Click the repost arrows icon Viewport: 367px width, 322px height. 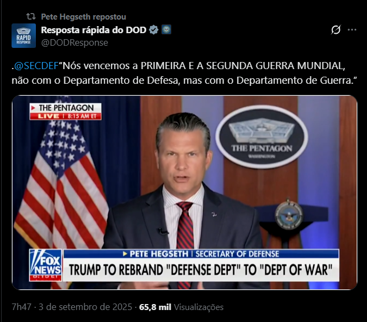click(x=30, y=17)
